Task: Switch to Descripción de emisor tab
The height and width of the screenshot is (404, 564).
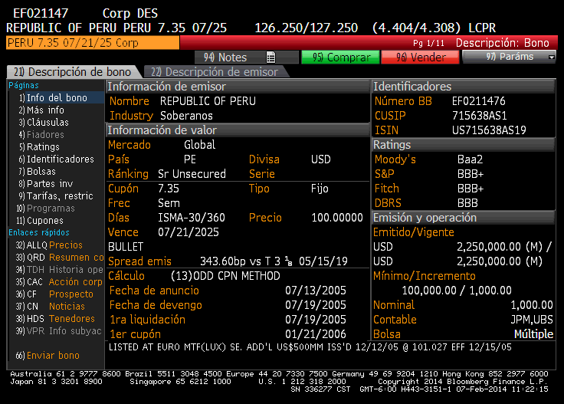Action: pos(214,72)
